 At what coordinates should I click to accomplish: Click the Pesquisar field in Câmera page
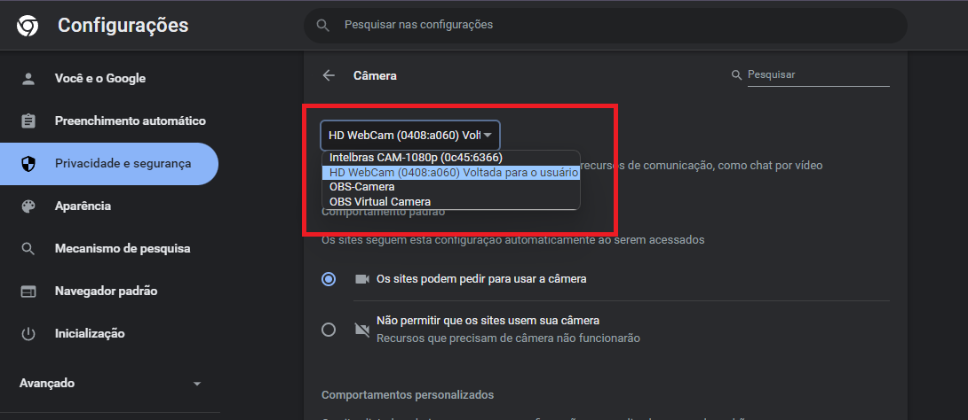pos(815,75)
